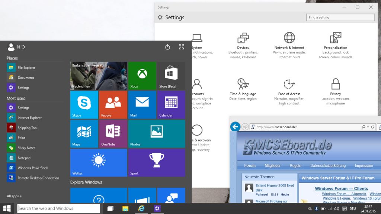This screenshot has height=214, width=381.
Task: Open the Calendar tile
Action: (x=171, y=104)
